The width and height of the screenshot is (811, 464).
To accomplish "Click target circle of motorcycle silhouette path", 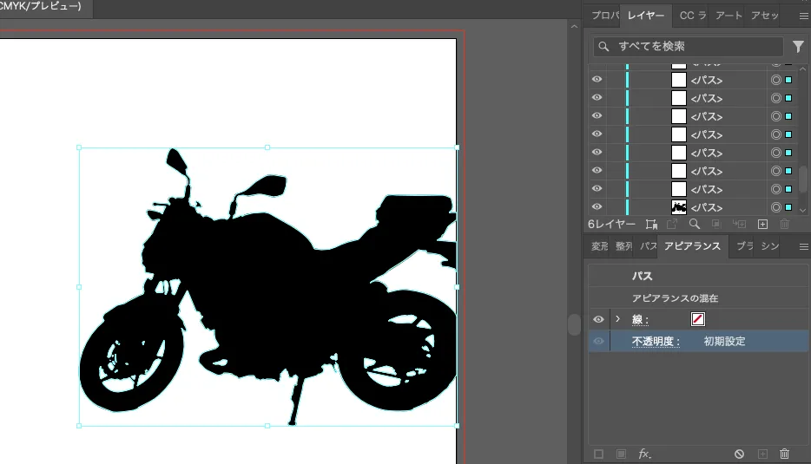I will 775,207.
